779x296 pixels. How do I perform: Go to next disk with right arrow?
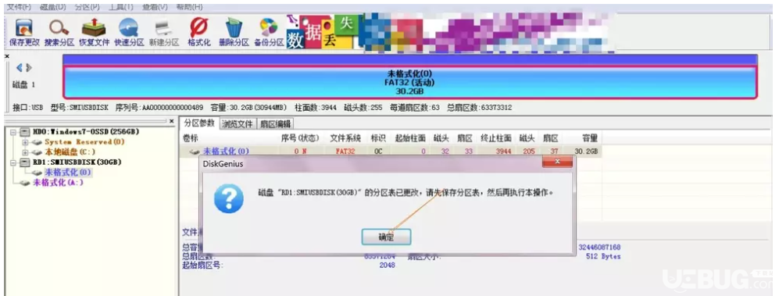(29, 67)
